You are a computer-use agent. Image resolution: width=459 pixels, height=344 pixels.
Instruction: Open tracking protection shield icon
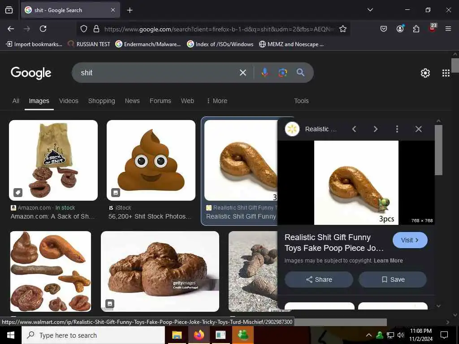click(84, 29)
